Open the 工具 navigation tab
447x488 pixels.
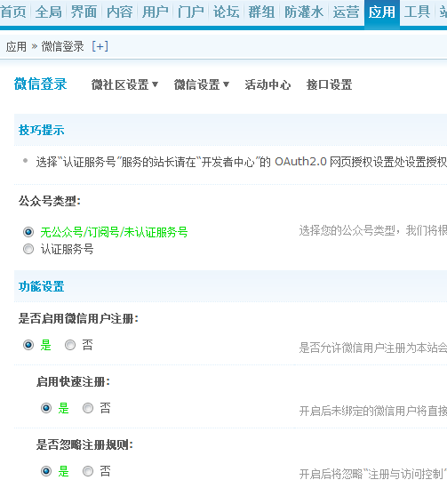click(x=417, y=12)
